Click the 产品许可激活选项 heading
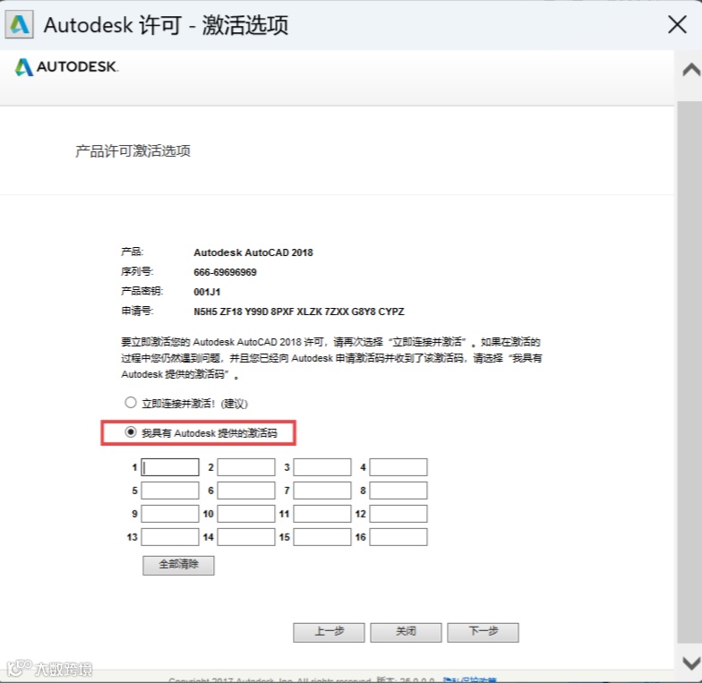 (133, 150)
